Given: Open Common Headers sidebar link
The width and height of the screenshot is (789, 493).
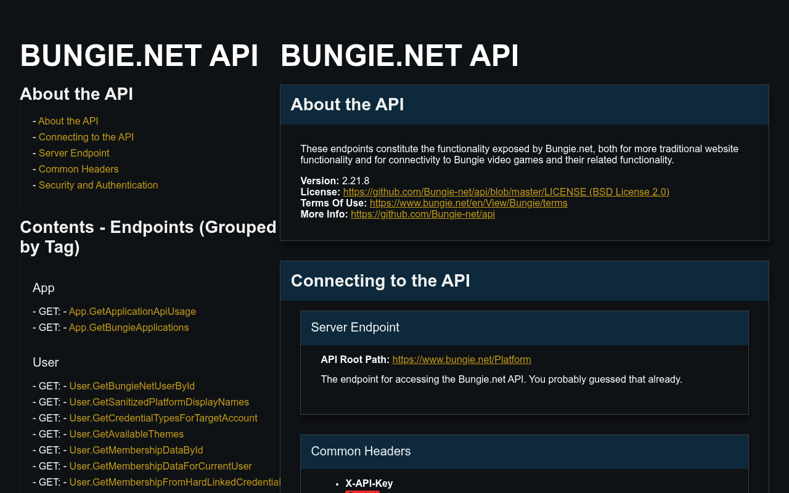Looking at the screenshot, I should pos(78,169).
